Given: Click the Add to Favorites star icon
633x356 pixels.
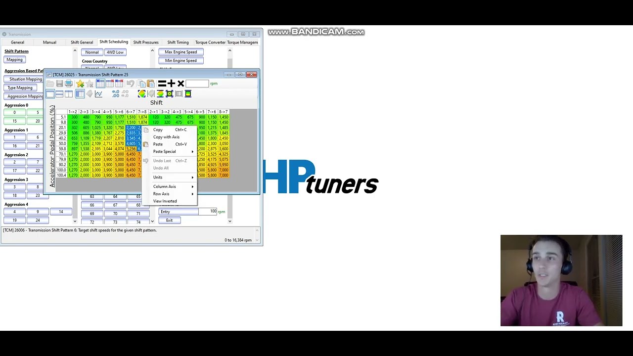Looking at the screenshot, I should tap(80, 84).
